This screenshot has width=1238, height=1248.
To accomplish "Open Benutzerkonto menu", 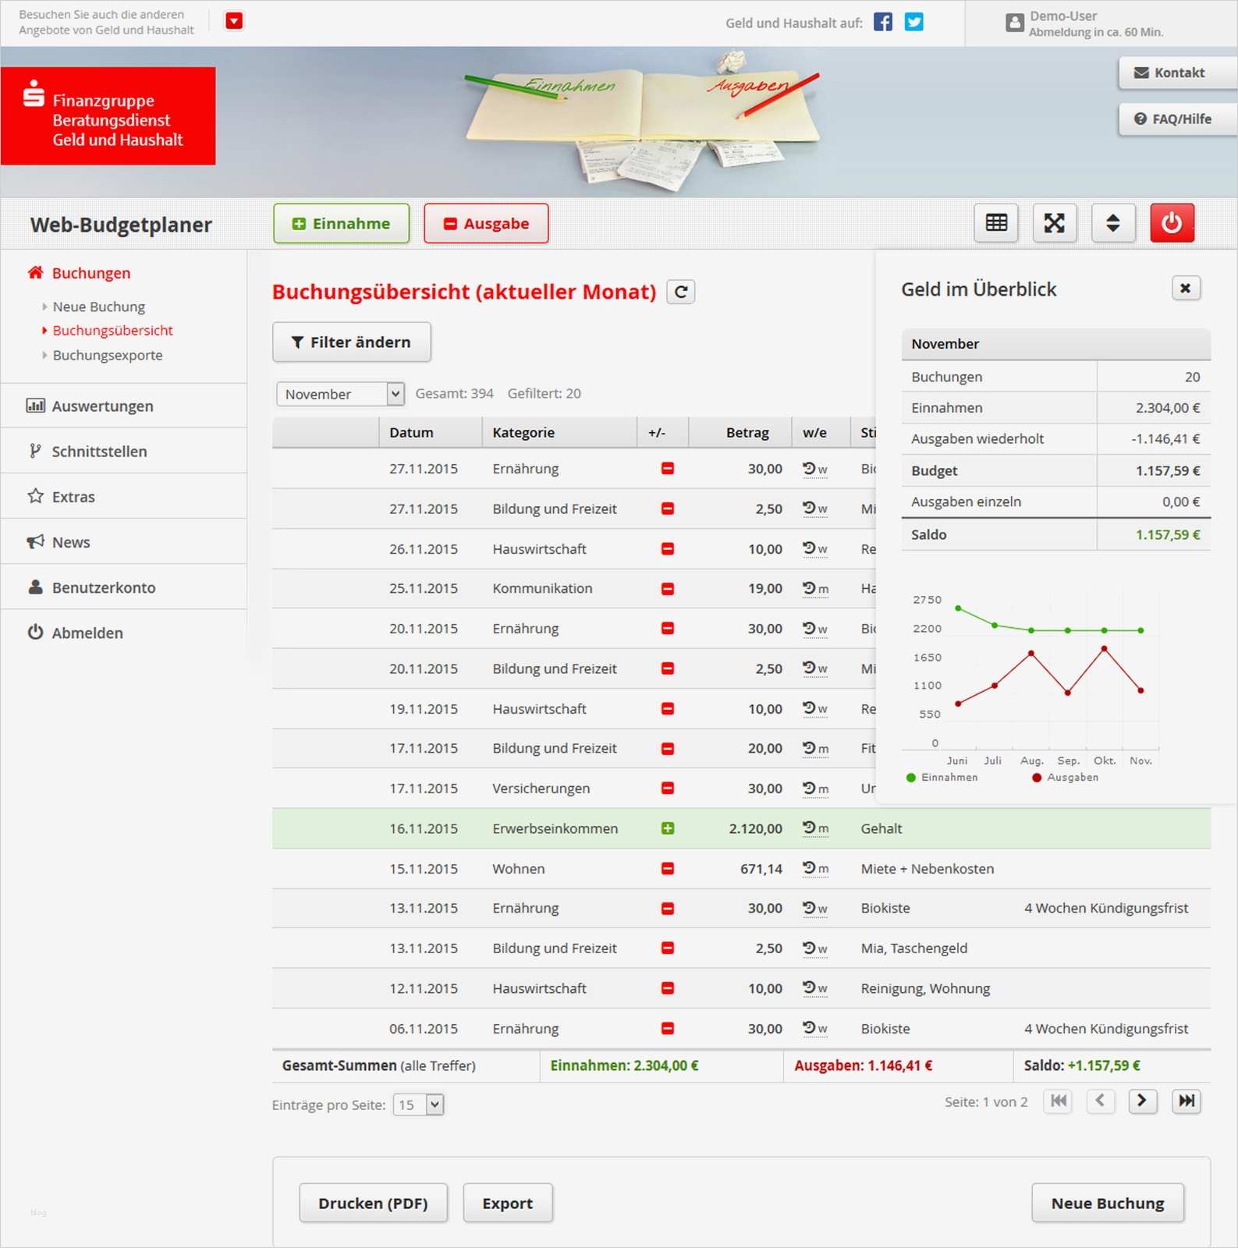I will click(x=104, y=587).
